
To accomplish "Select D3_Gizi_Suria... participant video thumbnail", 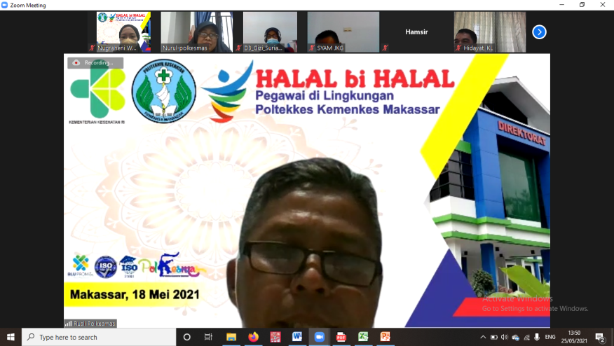I will point(270,32).
